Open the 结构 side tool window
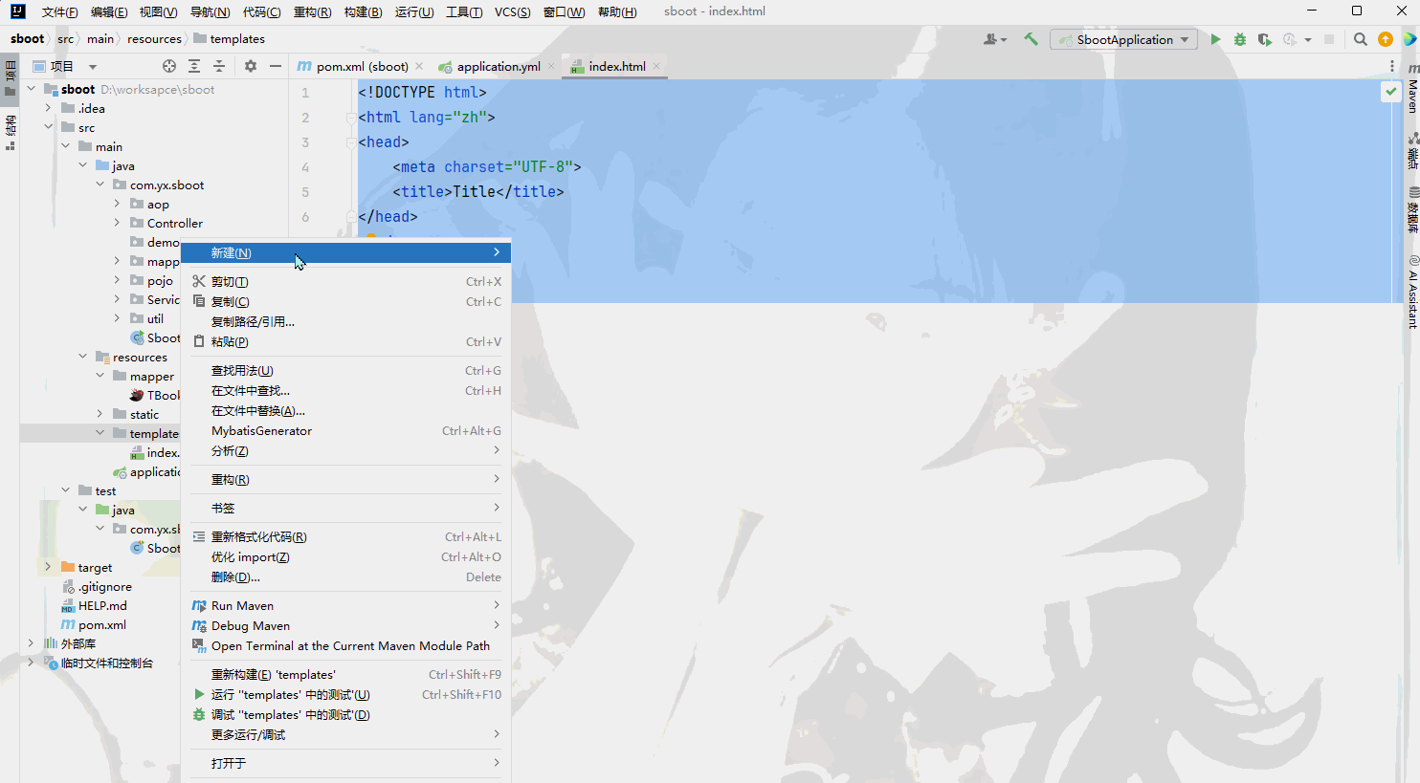1420x783 pixels. pyautogui.click(x=11, y=133)
